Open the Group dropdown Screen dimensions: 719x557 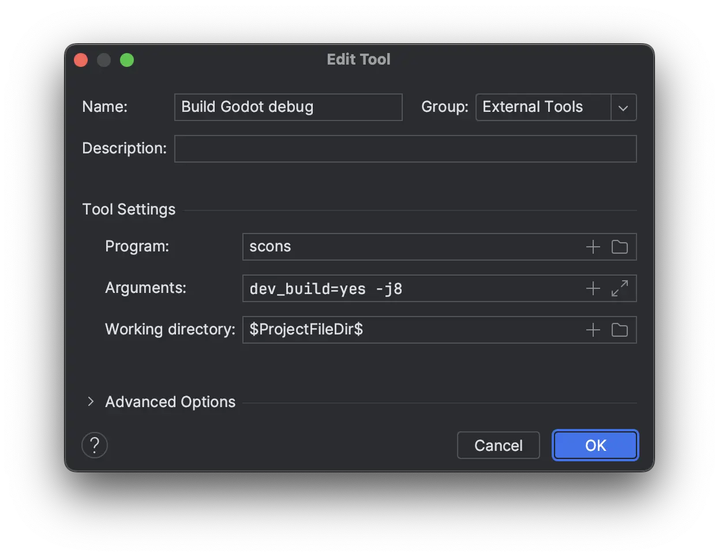(555, 107)
